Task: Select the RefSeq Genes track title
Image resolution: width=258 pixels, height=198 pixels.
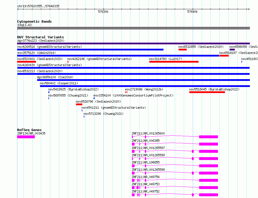Action: coord(29,130)
